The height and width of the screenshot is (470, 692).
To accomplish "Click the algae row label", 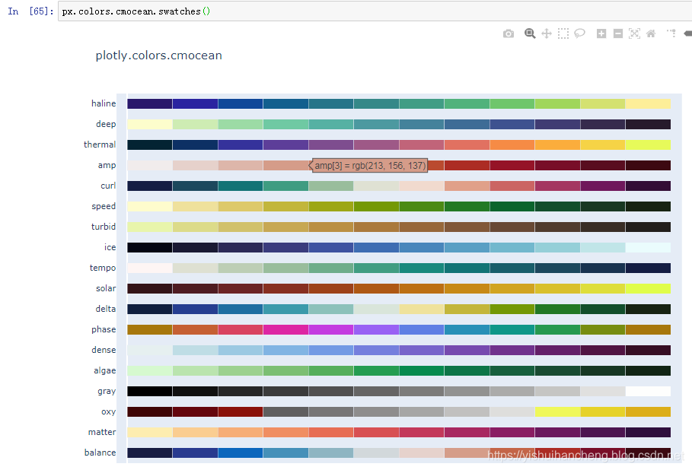I will (x=105, y=371).
